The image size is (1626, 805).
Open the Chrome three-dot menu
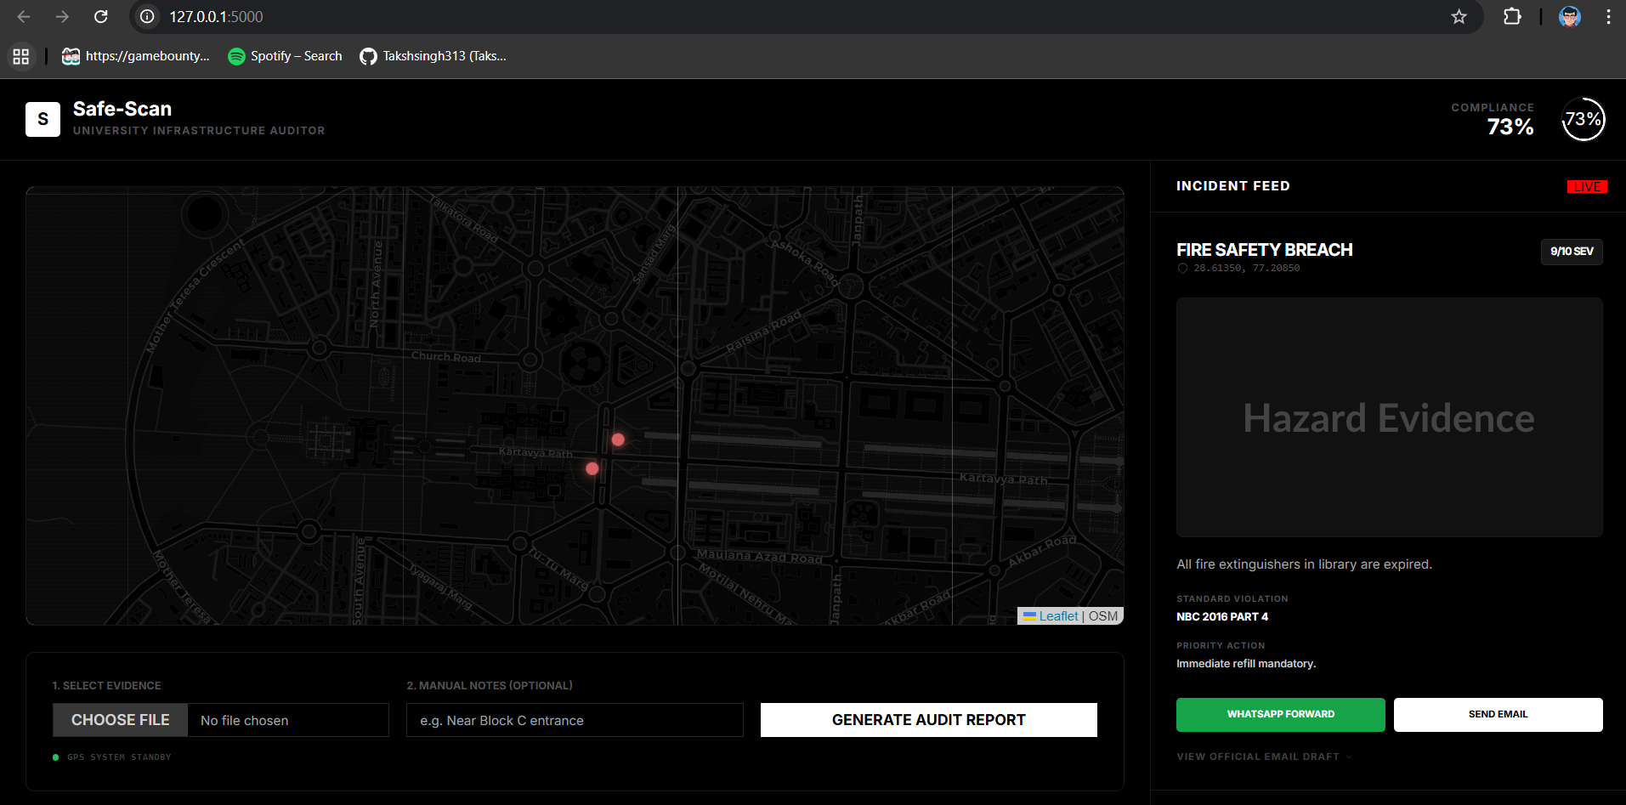pos(1608,17)
